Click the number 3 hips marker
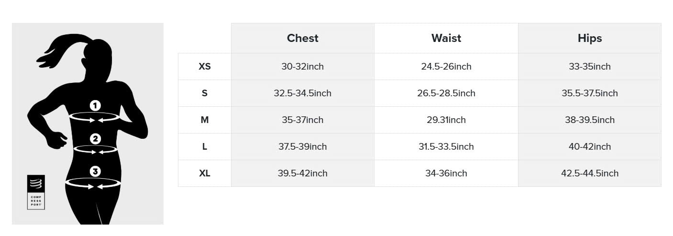The image size is (673, 236). [x=95, y=171]
